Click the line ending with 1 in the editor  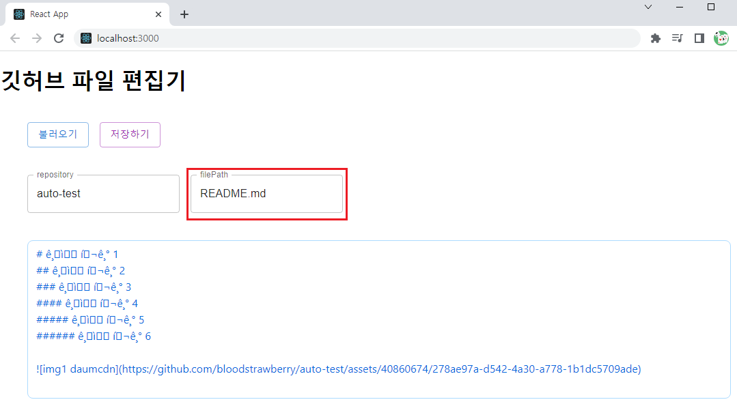coord(77,255)
